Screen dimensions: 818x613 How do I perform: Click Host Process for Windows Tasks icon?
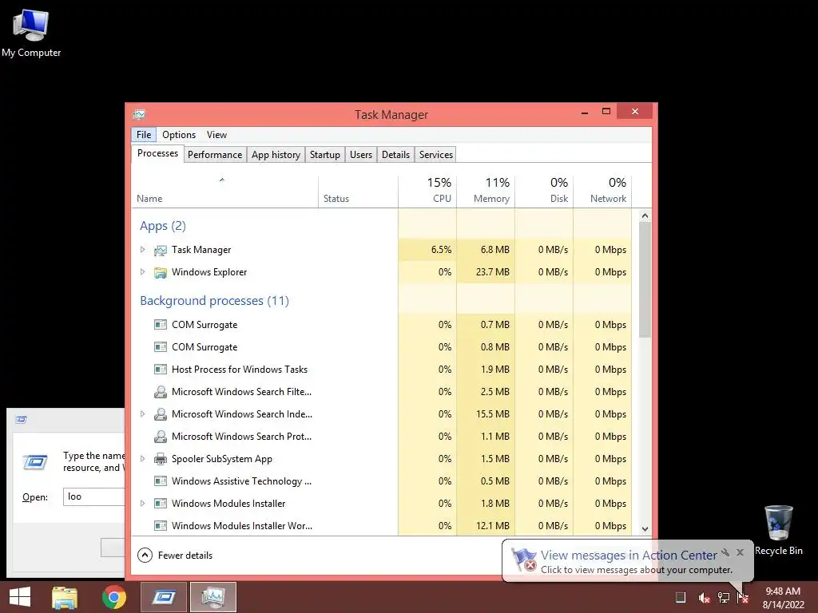[160, 370]
